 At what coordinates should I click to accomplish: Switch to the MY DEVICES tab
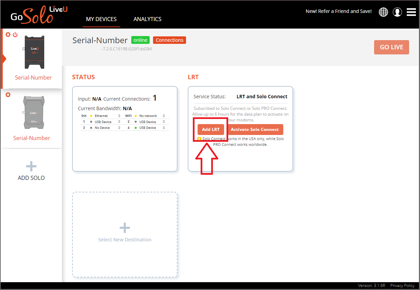point(101,19)
